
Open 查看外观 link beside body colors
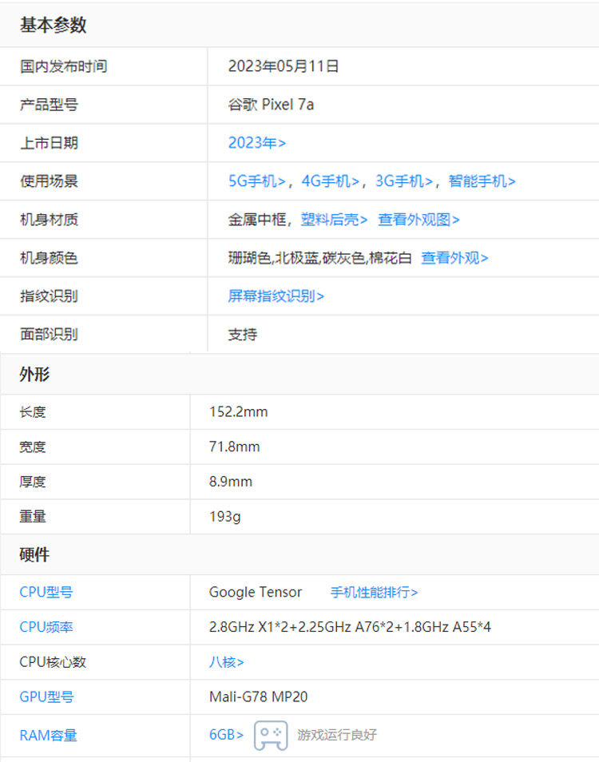coord(454,258)
